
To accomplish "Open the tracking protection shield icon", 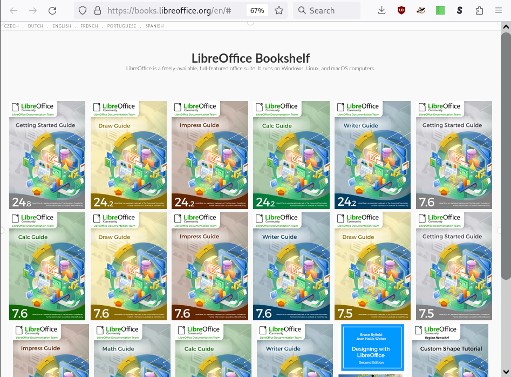I will click(x=83, y=11).
